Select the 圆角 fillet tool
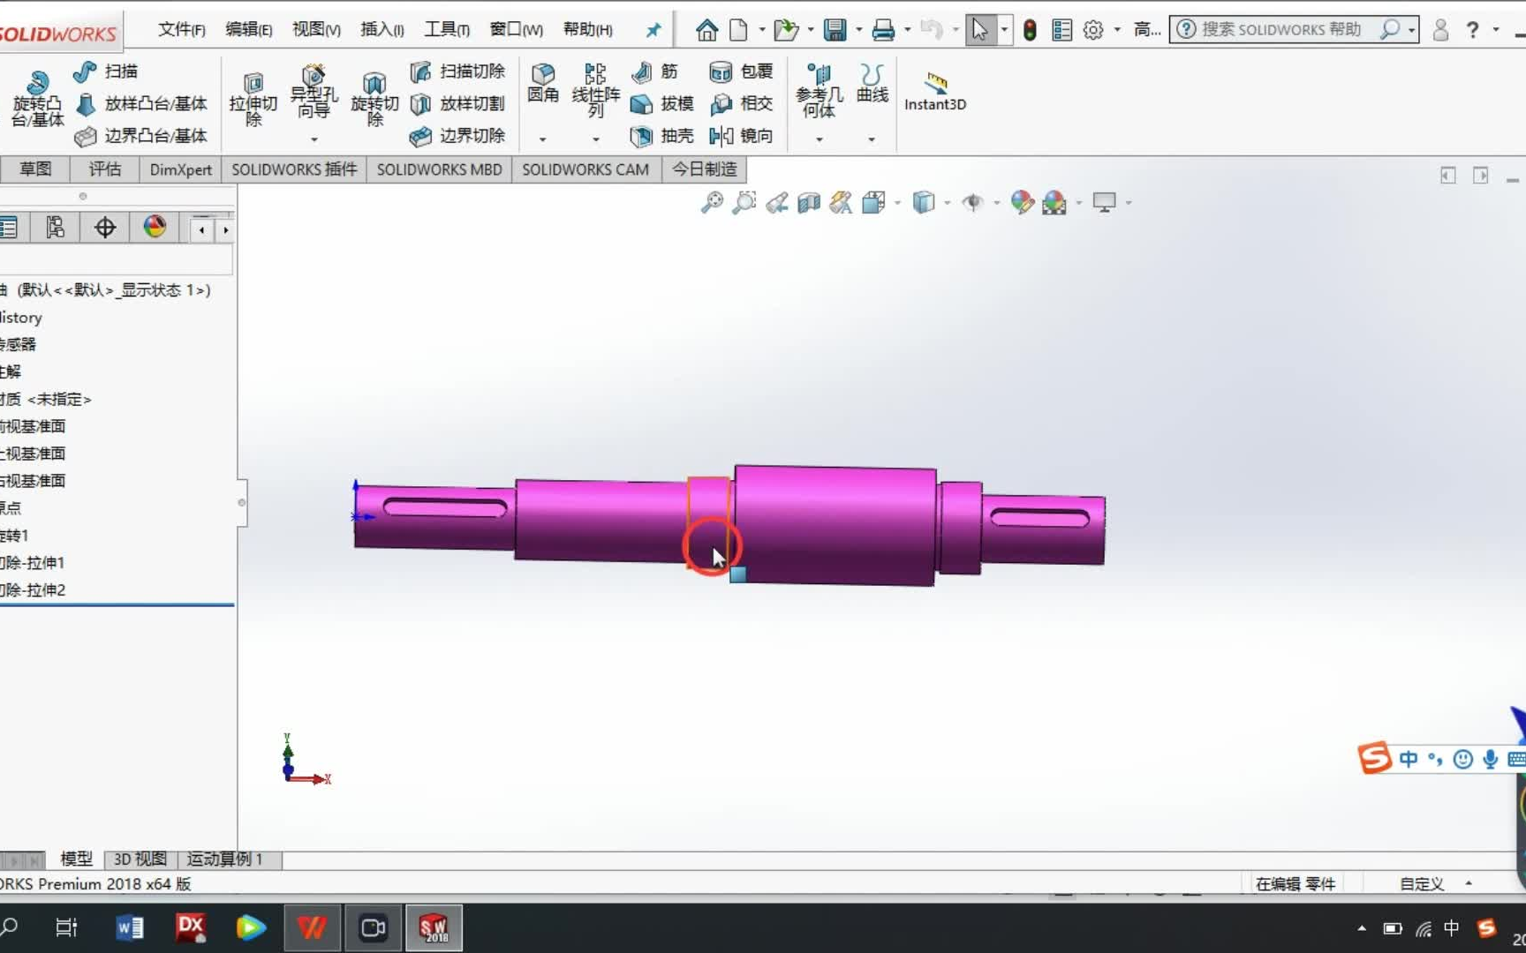Viewport: 1526px width, 953px height. click(542, 84)
